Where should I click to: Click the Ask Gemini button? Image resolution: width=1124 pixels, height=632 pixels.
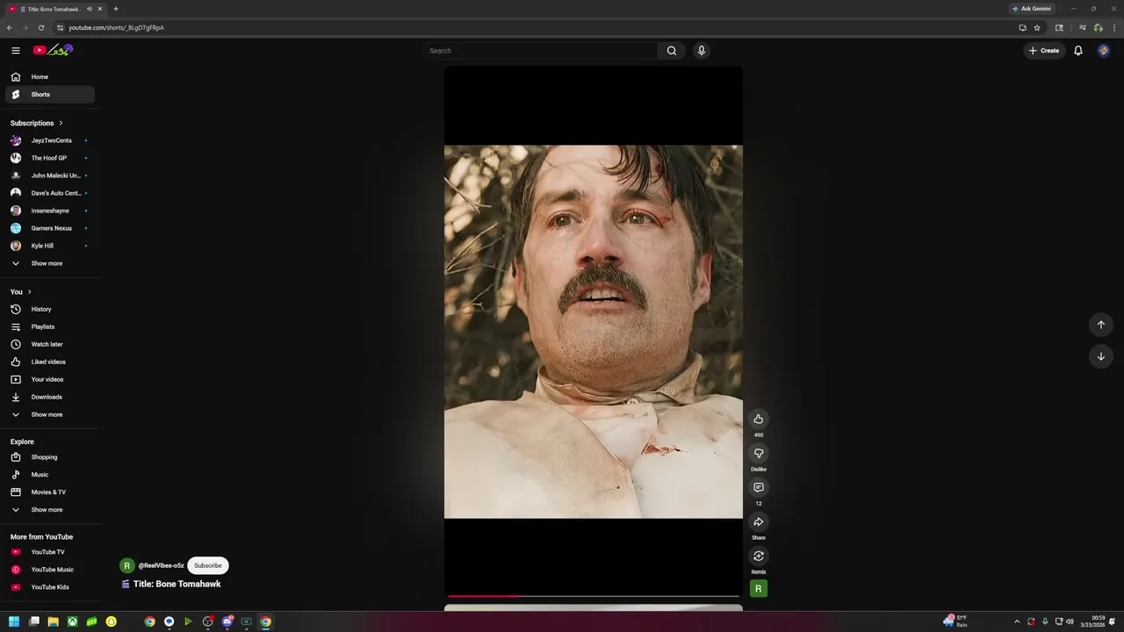pos(1031,9)
